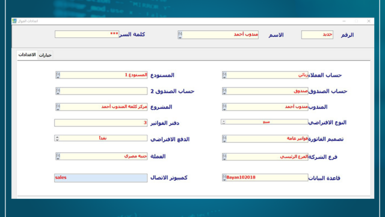Switch to the الاعدادات tab
This screenshot has width=385, height=217.
(x=27, y=55)
